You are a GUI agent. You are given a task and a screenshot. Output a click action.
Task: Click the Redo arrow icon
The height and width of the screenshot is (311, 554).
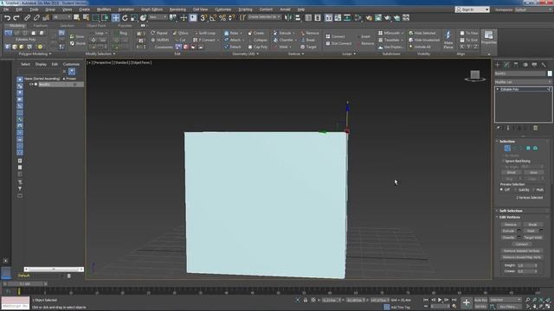16,17
